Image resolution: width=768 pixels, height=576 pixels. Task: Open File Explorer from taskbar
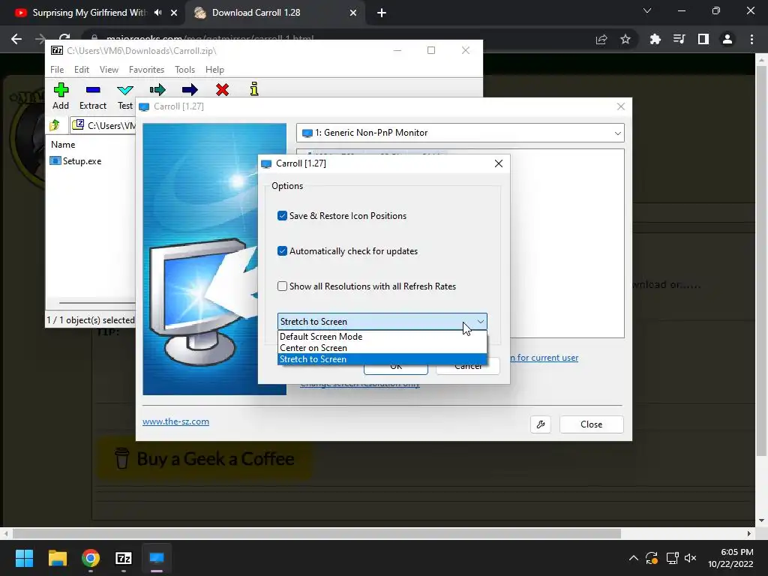(57, 558)
